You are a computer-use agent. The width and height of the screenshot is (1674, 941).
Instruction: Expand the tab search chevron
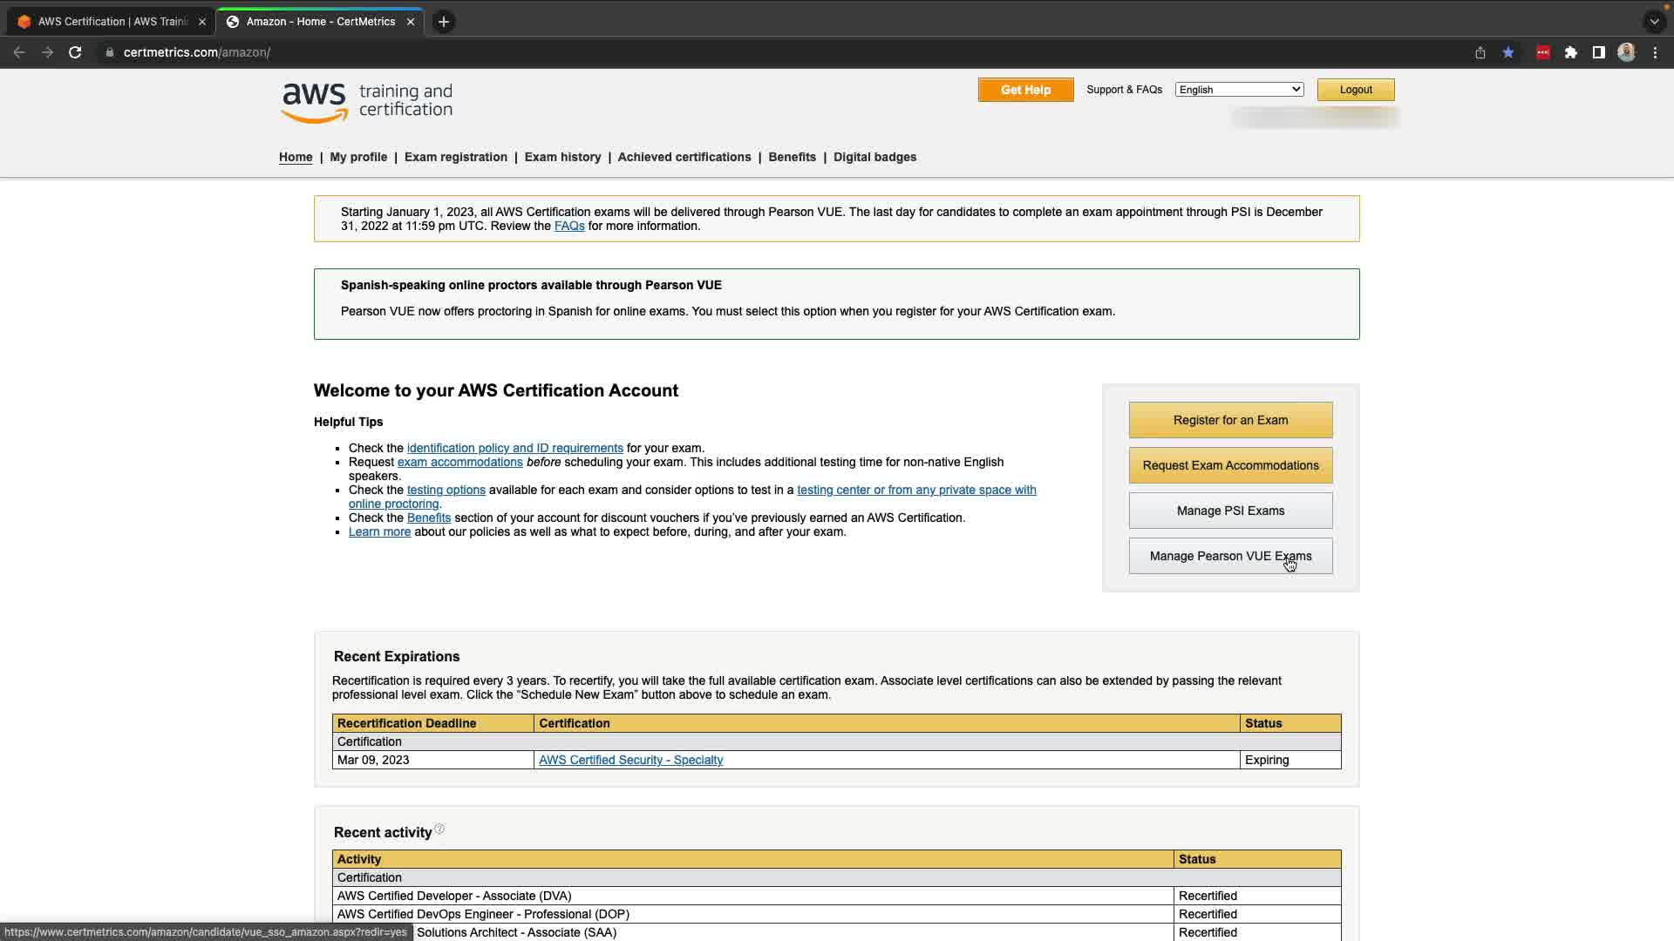(1653, 22)
